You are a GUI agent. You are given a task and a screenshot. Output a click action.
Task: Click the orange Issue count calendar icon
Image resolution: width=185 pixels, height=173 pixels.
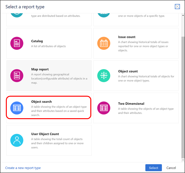pos(104,43)
